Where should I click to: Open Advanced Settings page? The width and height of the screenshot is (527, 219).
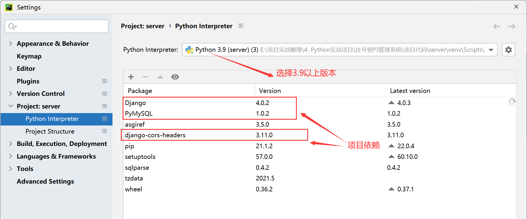click(45, 181)
